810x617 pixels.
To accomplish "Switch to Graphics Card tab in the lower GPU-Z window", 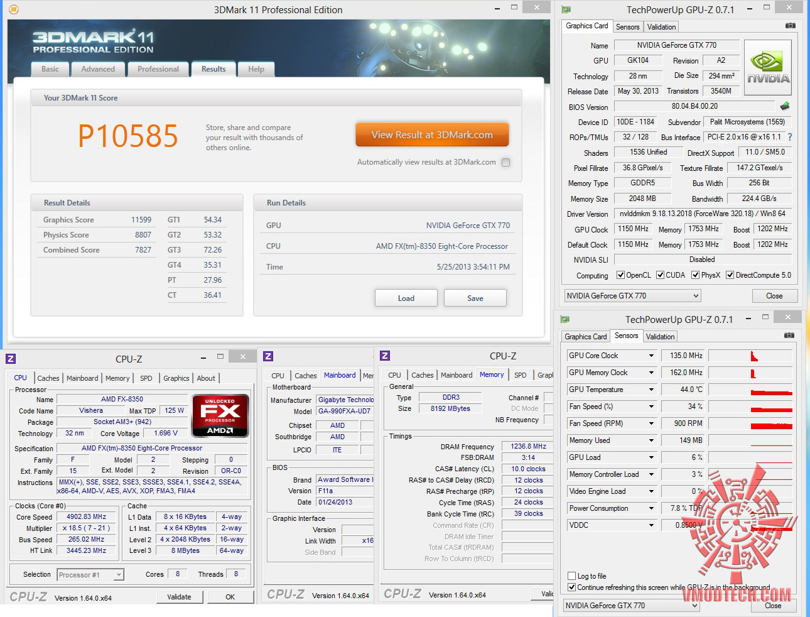I will coord(586,337).
